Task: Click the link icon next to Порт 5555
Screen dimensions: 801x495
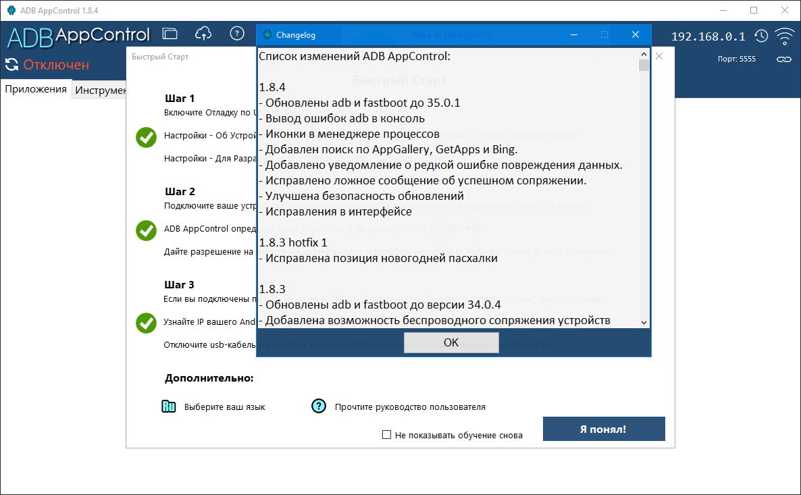Action: (x=783, y=59)
